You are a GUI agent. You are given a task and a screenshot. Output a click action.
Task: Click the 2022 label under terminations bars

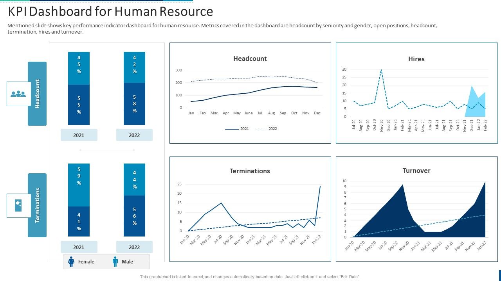[134, 247]
